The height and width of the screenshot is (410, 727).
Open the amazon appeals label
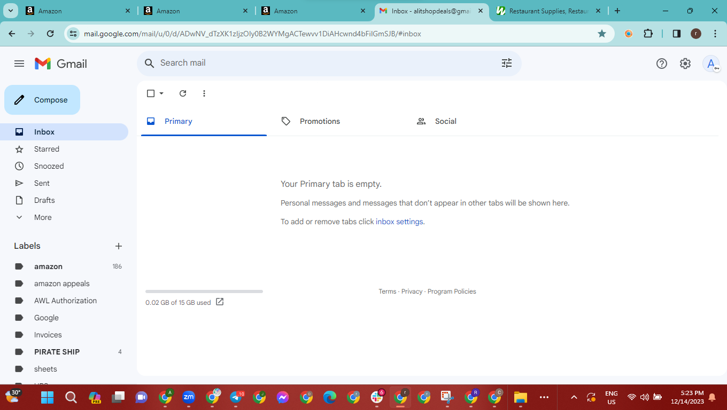click(x=64, y=283)
